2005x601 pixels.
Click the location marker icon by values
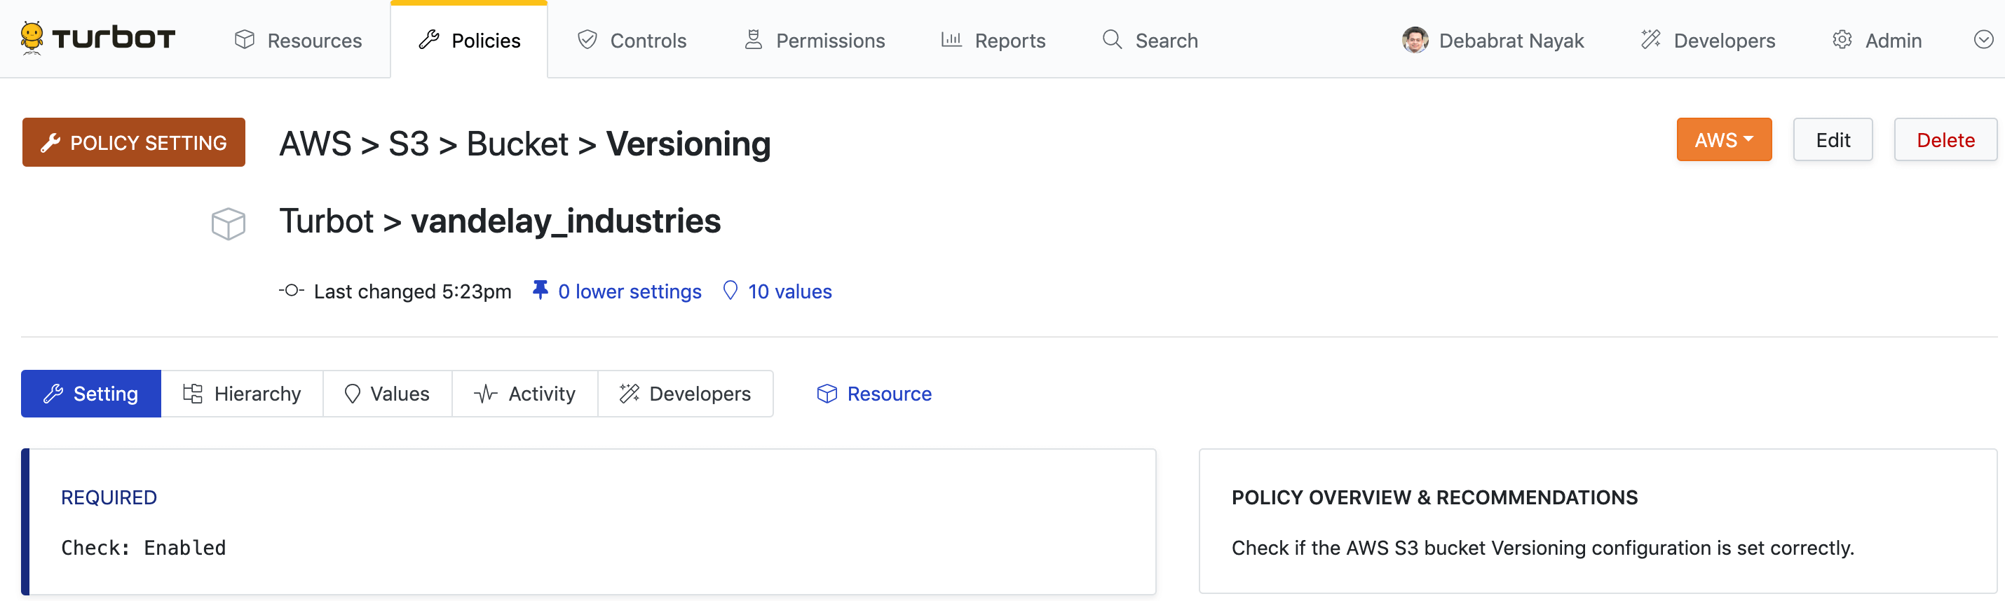[x=730, y=291]
